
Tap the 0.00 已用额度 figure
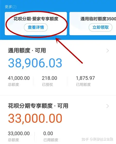(x=48, y=133)
